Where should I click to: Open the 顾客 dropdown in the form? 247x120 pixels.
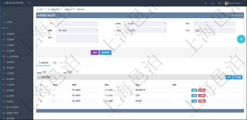coord(77,31)
